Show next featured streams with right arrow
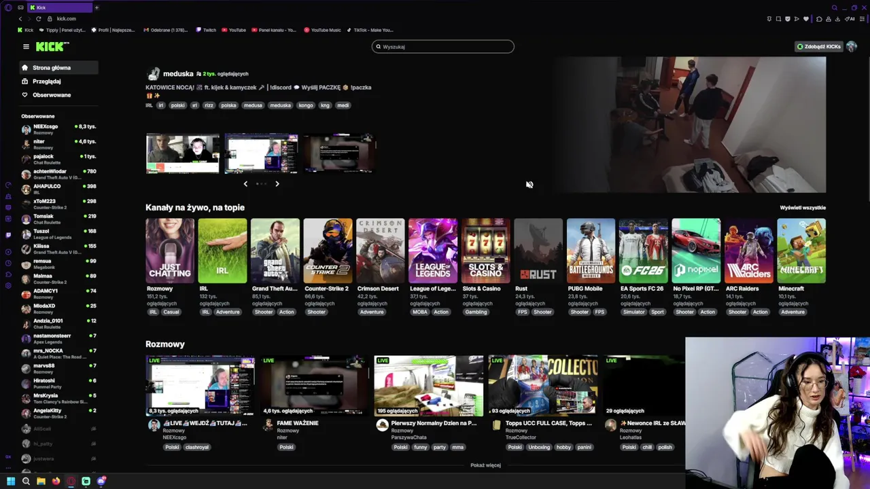 (x=277, y=183)
